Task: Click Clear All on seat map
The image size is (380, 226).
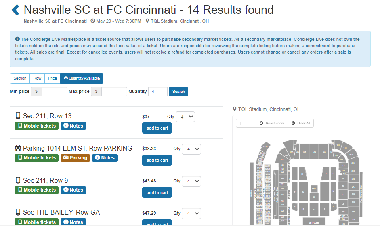Action: tap(301, 123)
